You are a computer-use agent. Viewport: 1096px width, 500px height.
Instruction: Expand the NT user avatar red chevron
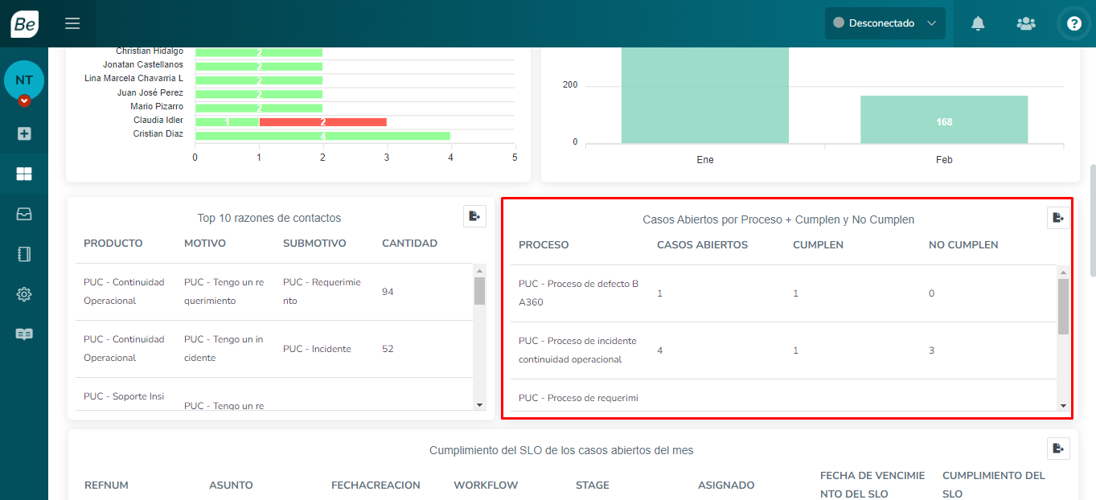[x=24, y=101]
